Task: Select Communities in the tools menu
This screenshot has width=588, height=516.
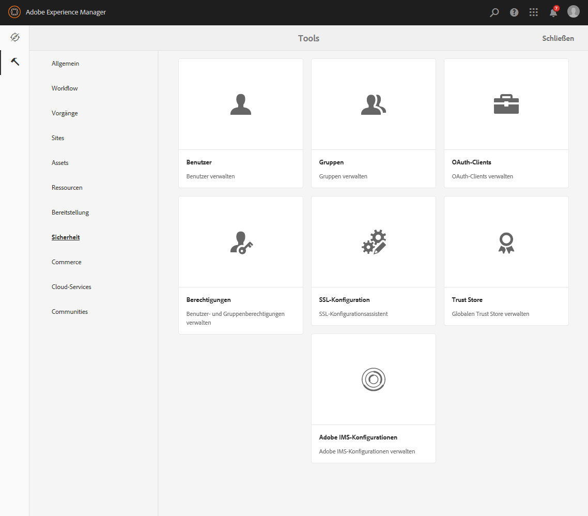Action: click(x=69, y=311)
